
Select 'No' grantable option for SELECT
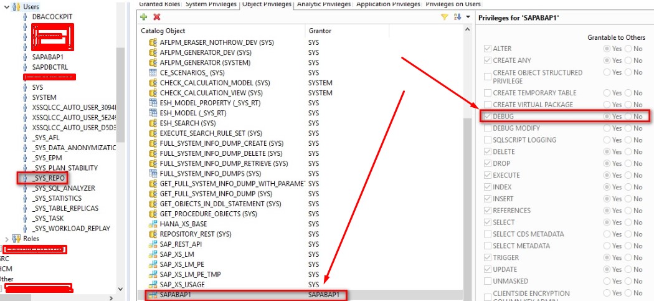pos(628,222)
